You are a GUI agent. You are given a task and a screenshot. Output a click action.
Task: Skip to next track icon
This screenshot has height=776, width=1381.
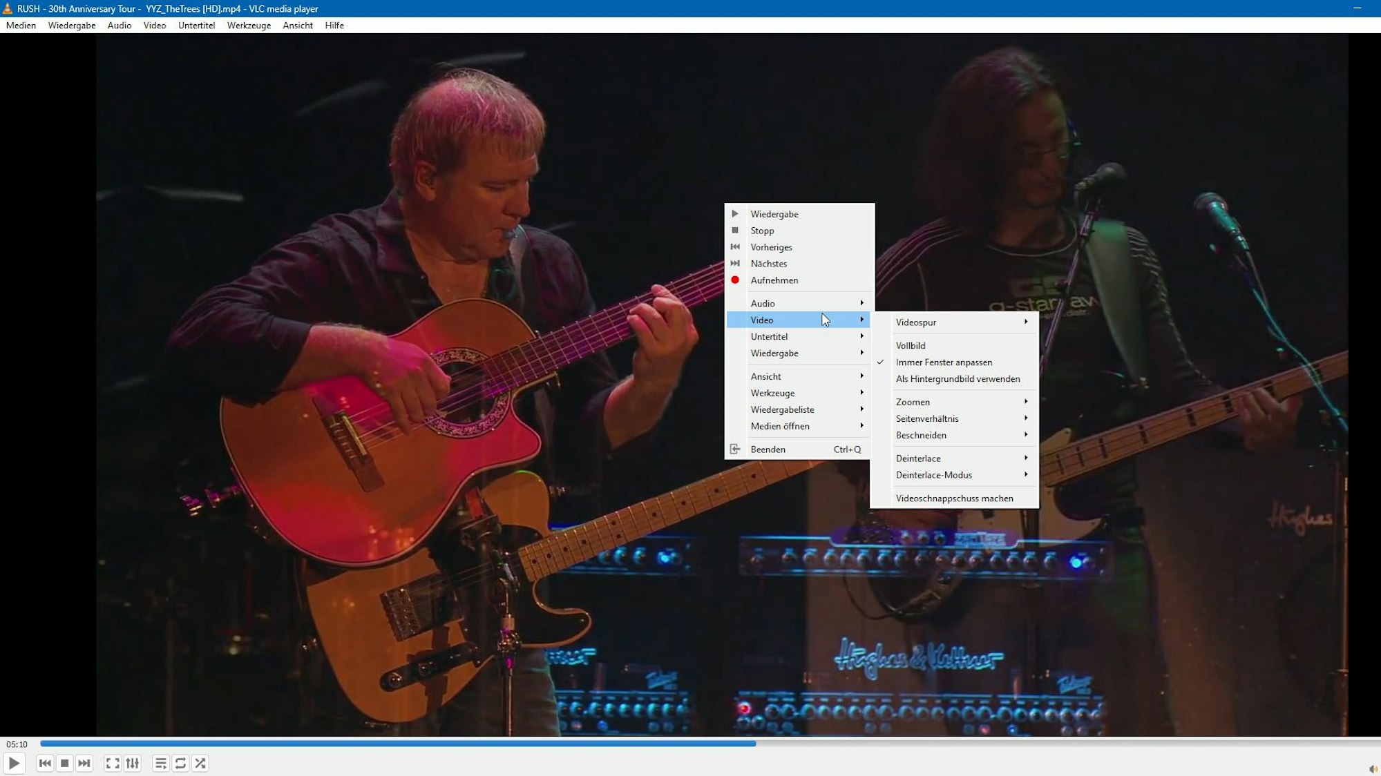pos(84,764)
